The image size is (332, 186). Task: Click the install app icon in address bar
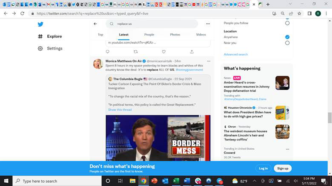274,14
